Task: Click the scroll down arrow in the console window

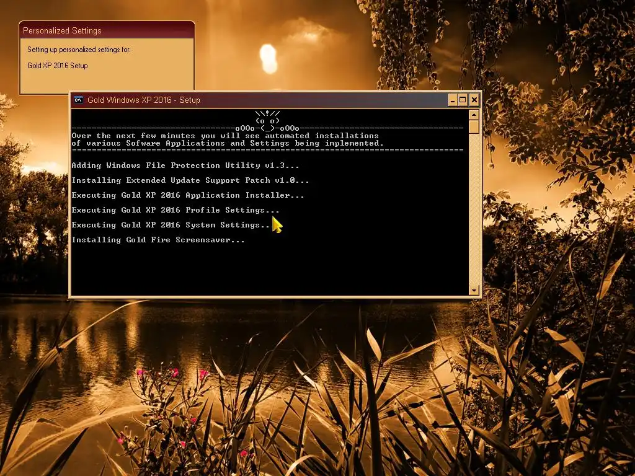Action: pyautogui.click(x=474, y=290)
